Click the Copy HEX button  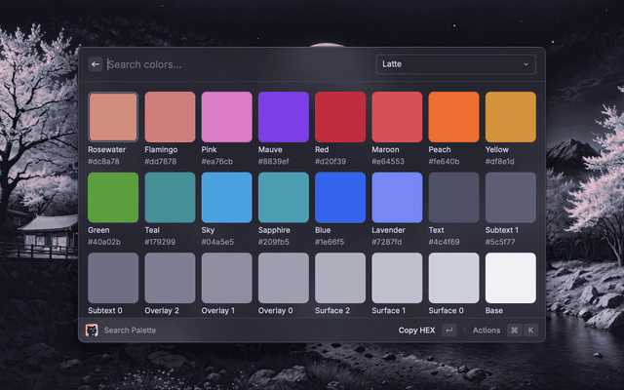click(415, 331)
